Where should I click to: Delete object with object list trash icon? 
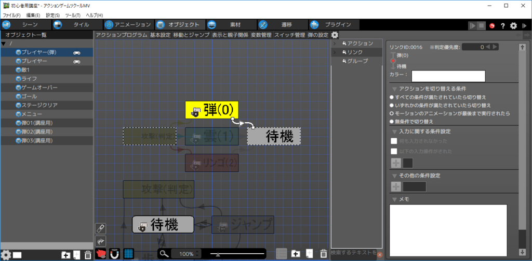[88, 255]
